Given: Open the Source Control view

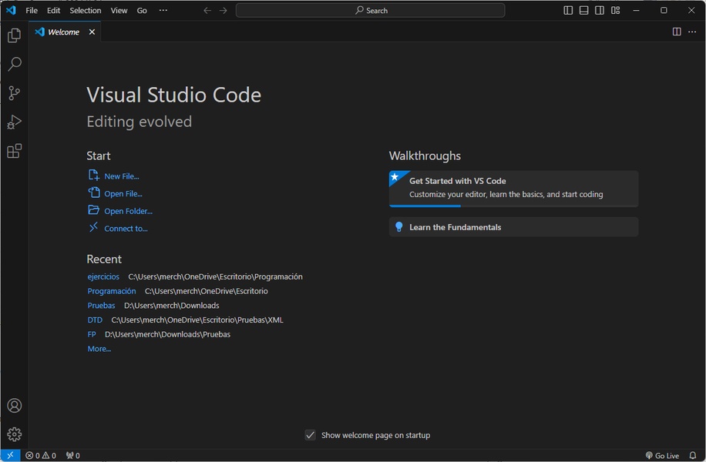Looking at the screenshot, I should (x=14, y=93).
